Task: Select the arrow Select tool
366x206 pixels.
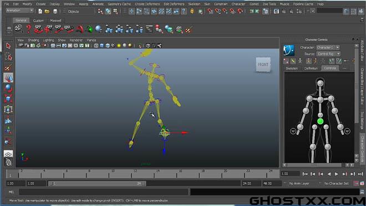Action: point(8,46)
